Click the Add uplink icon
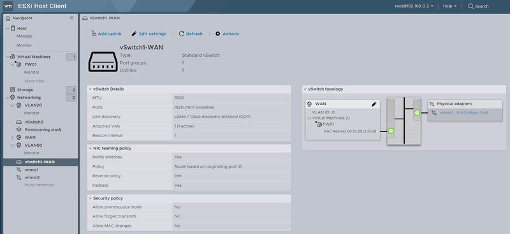Screen dimensions: 510x234 click(94, 33)
